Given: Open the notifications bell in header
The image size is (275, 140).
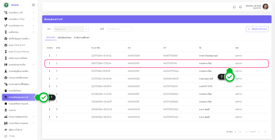Looking at the screenshot, I should pos(240,7).
